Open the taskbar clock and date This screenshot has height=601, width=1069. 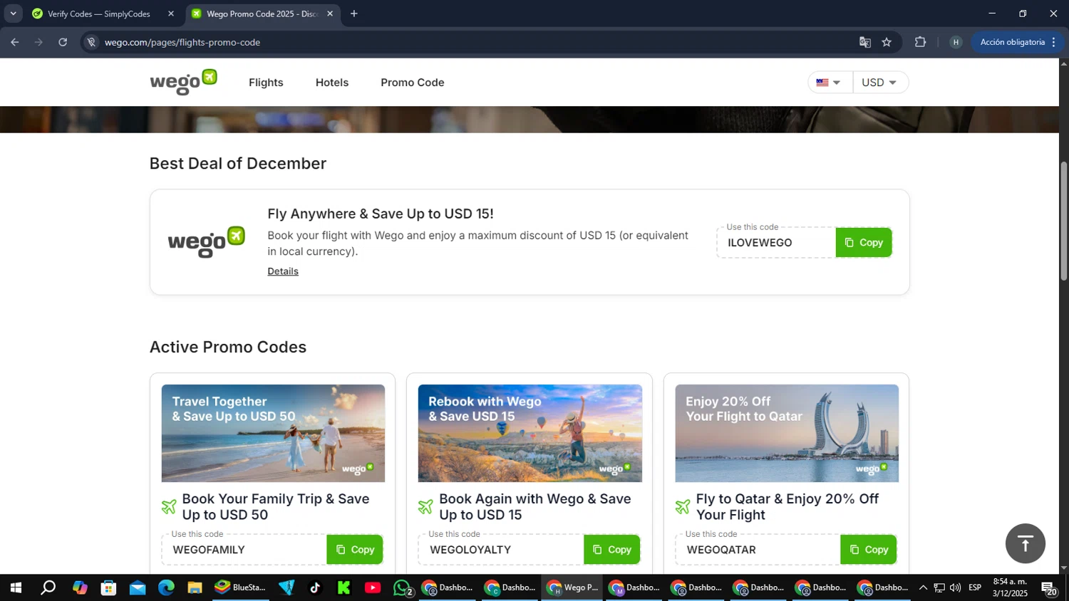1010,587
